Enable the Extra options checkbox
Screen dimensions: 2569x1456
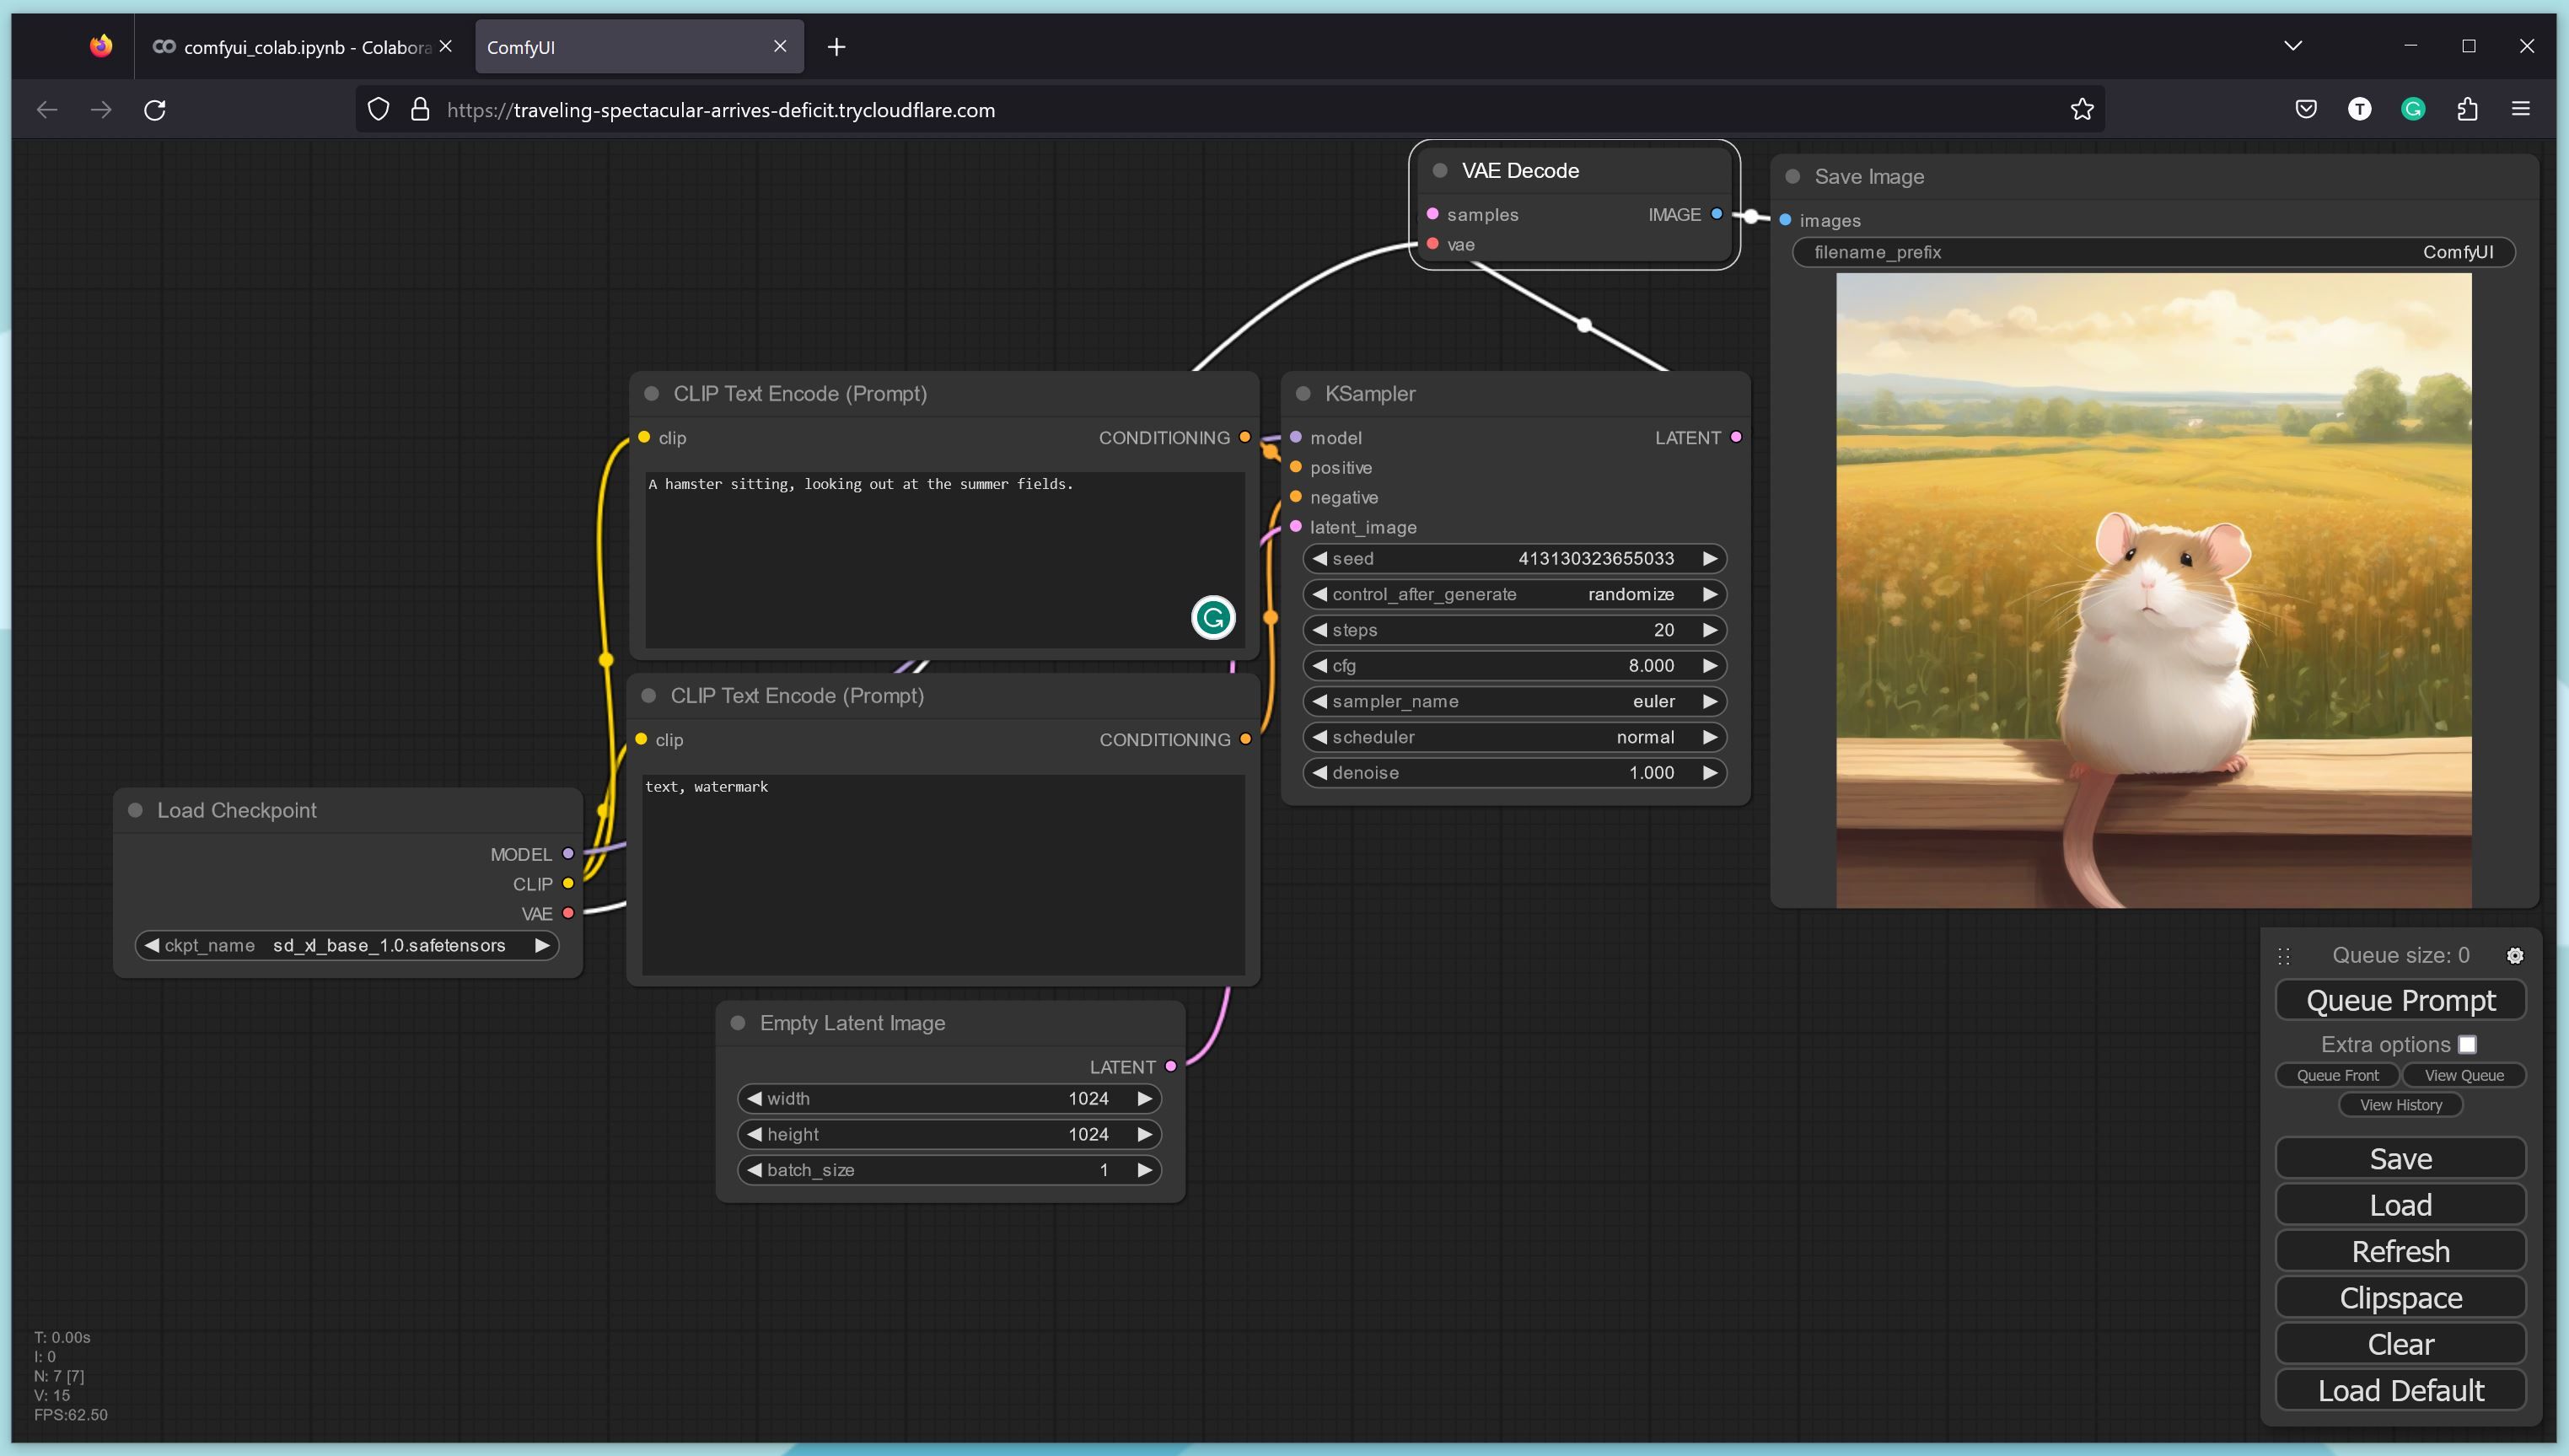[x=2467, y=1044]
